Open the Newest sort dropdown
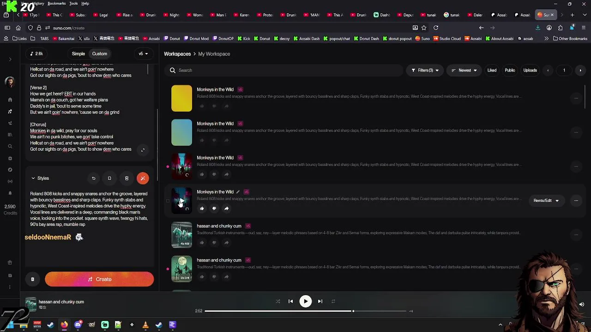 464,71
